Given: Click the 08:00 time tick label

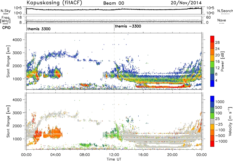Looking at the screenshot, I should [84, 155].
